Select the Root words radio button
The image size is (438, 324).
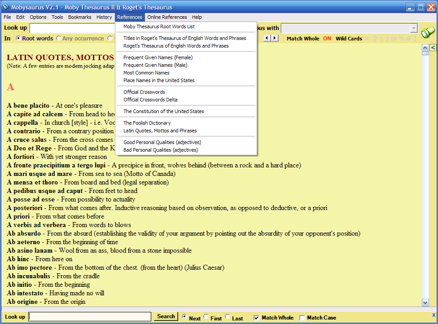(x=18, y=38)
